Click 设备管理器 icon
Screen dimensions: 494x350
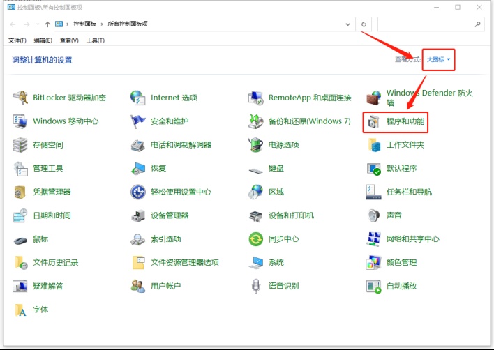(x=138, y=215)
